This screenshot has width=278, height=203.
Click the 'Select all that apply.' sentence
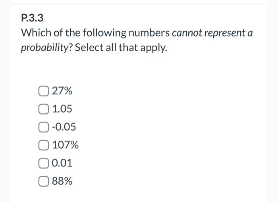(x=121, y=48)
